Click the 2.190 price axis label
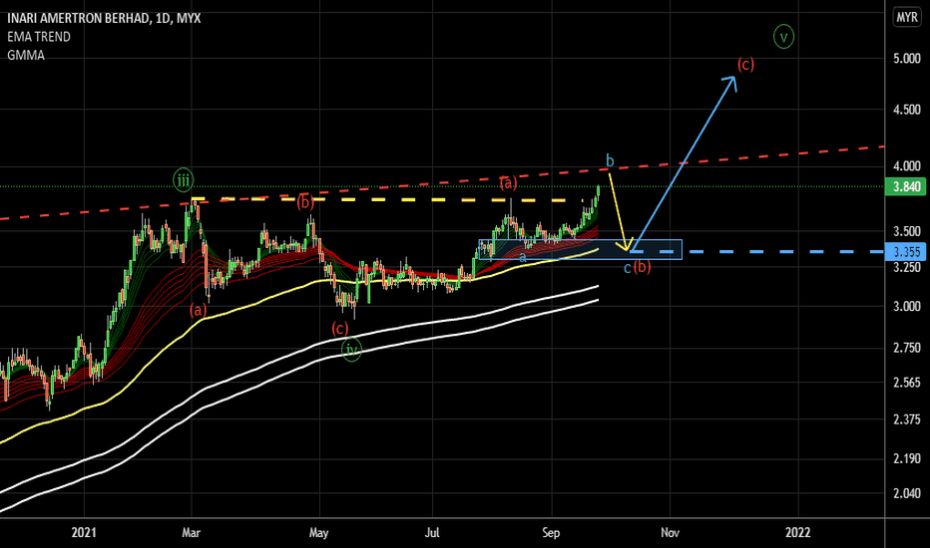 [x=907, y=458]
